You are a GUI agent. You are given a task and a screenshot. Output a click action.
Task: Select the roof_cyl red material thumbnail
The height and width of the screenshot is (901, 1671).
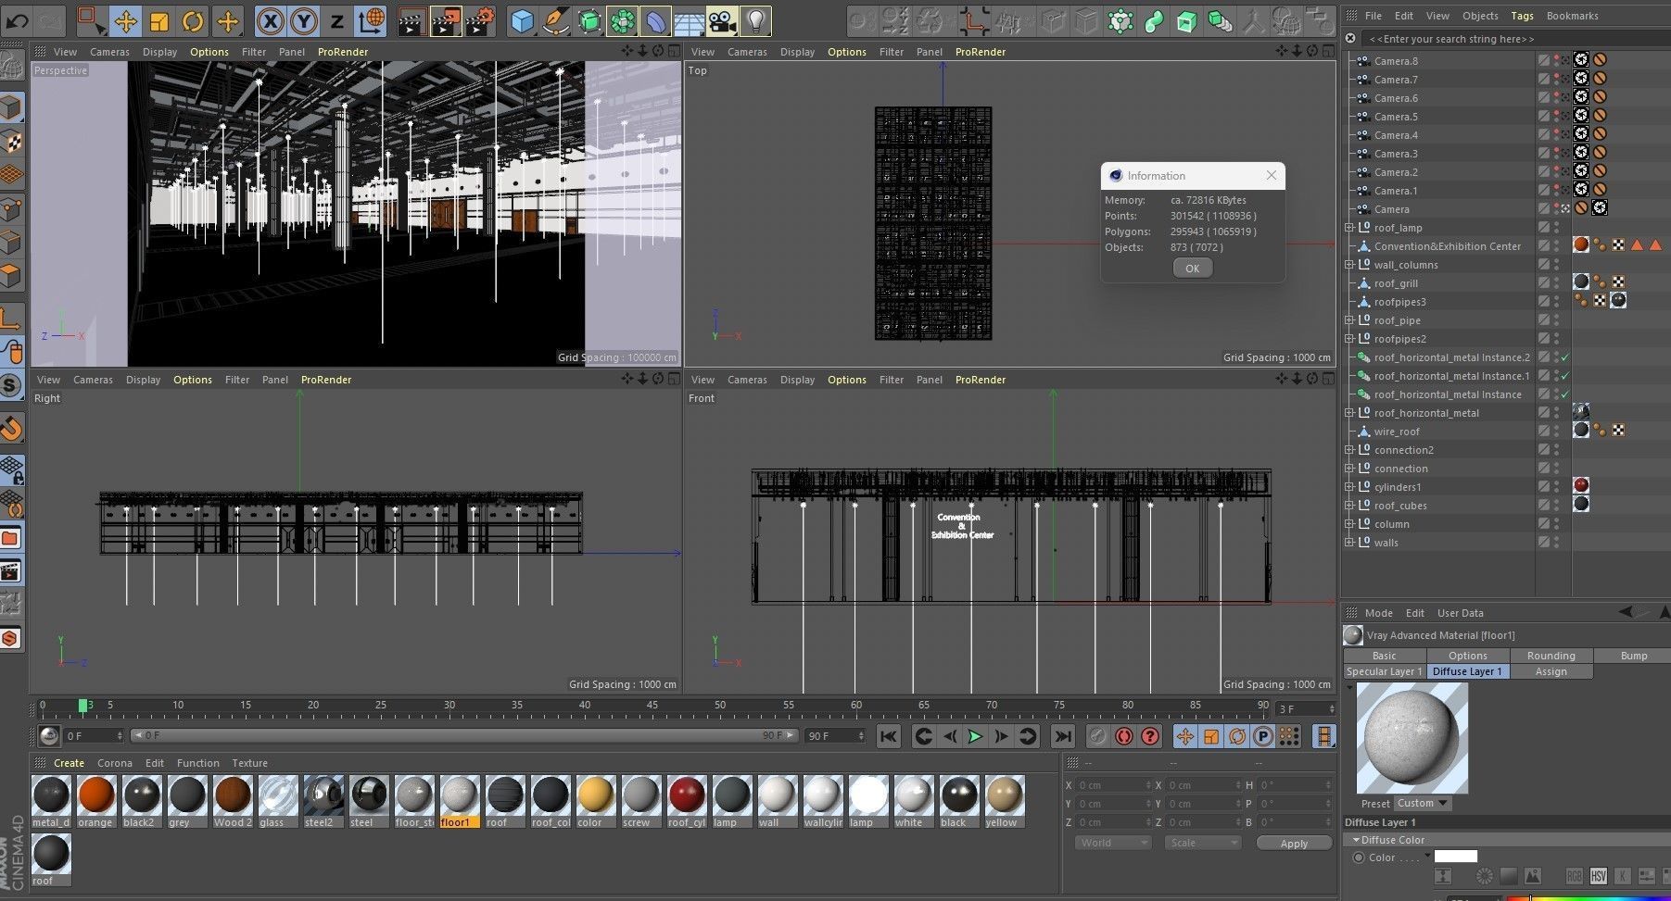tap(686, 802)
